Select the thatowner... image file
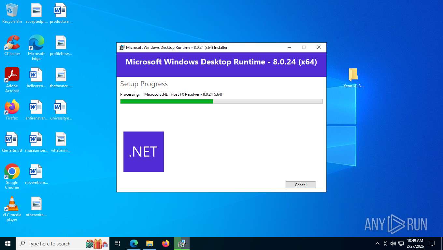 pos(61,78)
